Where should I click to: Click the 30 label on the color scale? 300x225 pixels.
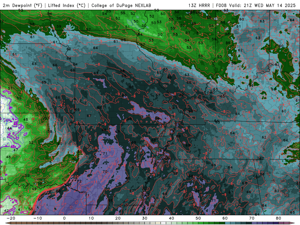[145, 218]
